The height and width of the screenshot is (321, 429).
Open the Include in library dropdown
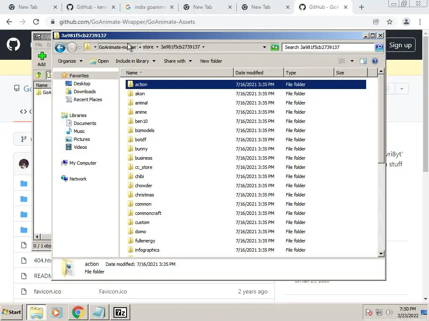[135, 61]
